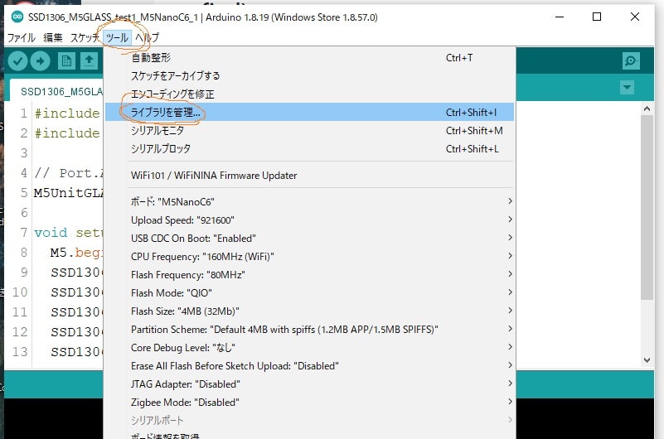Open the 編集 menu
Screen dimensions: 664x439
[53, 37]
